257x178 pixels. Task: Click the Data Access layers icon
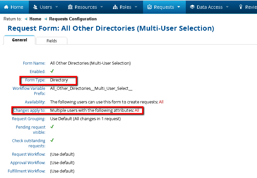pos(192,7)
